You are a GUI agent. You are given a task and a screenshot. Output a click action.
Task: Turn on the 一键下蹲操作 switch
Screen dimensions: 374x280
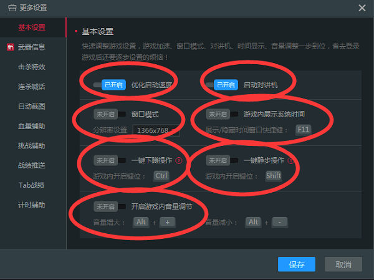tap(110, 160)
